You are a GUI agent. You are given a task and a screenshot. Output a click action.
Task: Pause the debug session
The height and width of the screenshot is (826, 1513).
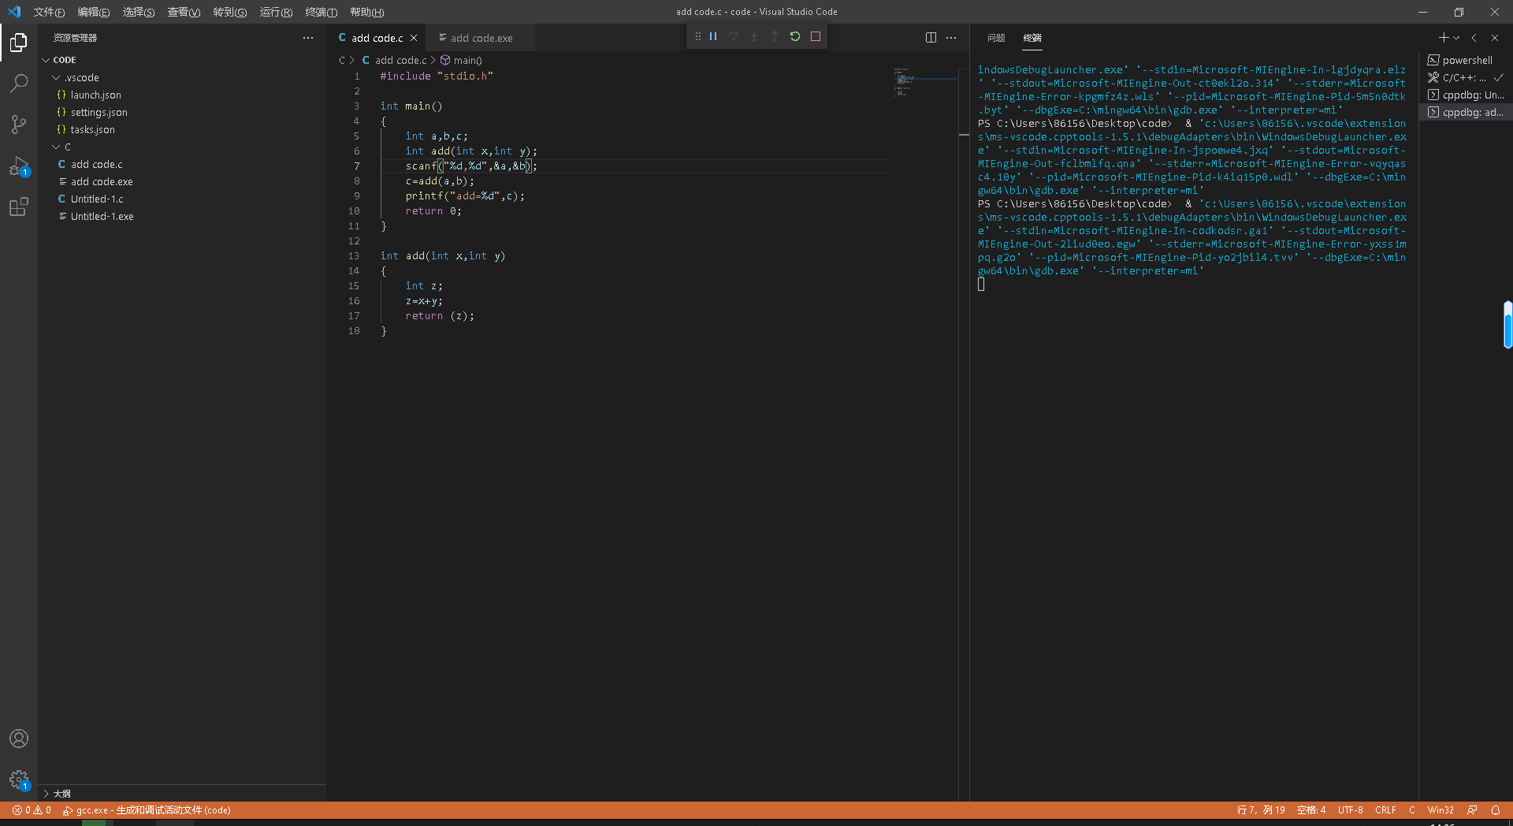pos(713,36)
